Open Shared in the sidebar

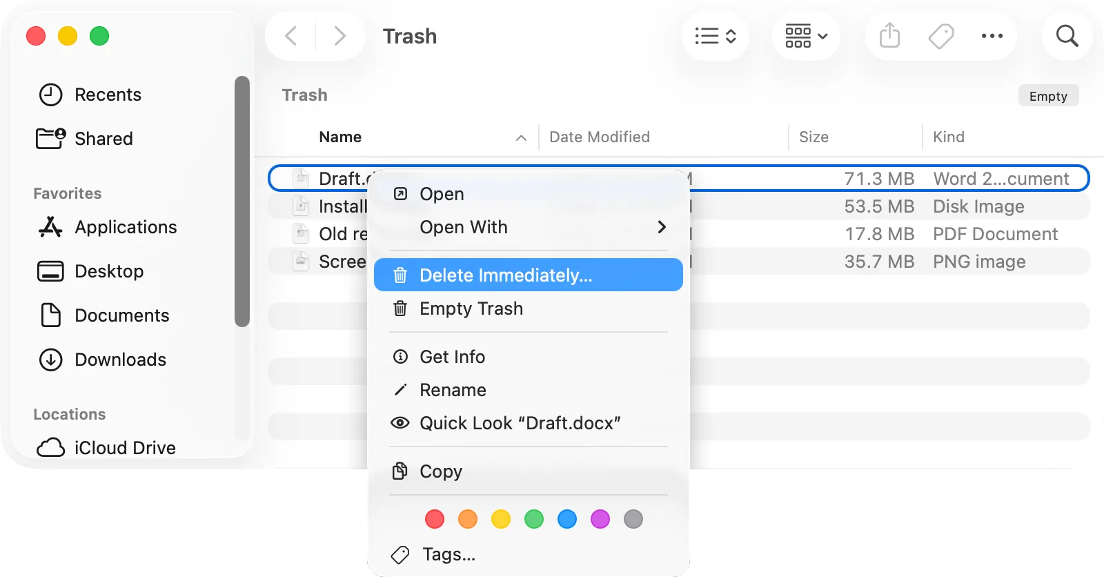pyautogui.click(x=84, y=139)
